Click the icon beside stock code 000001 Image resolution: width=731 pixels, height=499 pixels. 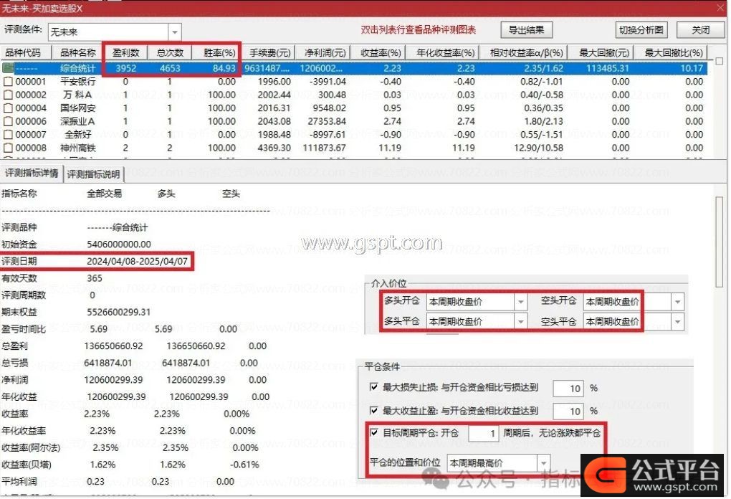(8, 82)
